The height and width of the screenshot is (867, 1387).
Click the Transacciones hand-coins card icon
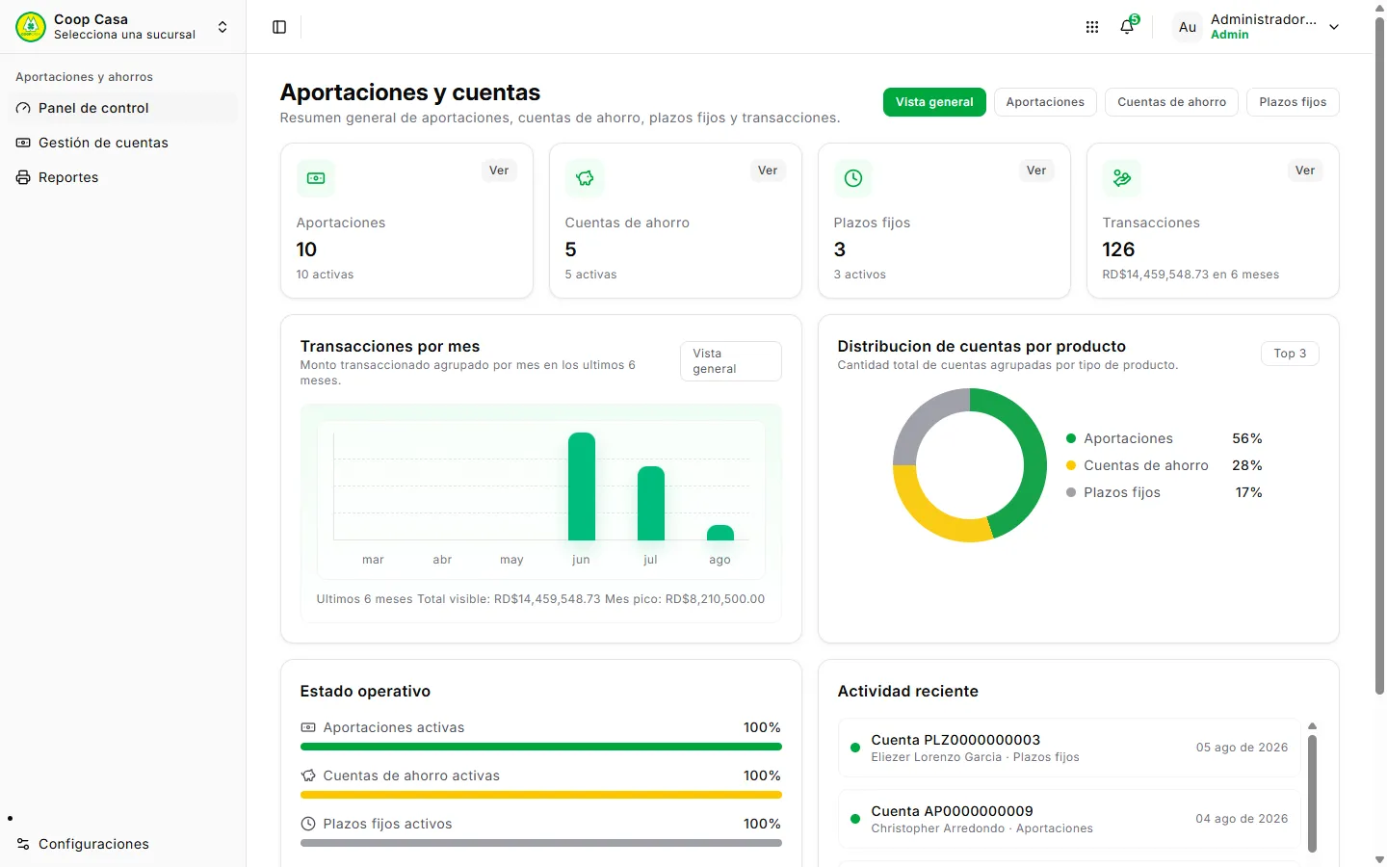(x=1122, y=178)
